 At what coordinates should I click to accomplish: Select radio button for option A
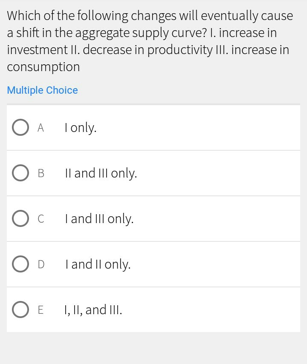(20, 127)
